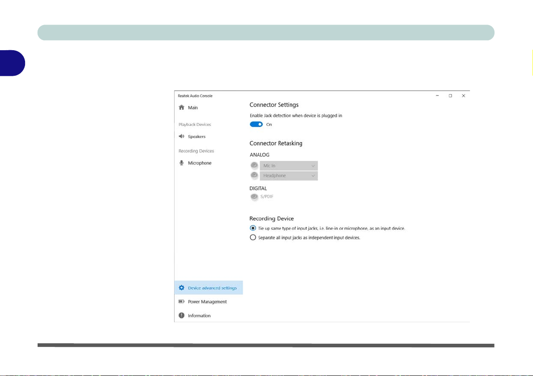Screen dimensions: 533x376
Task: Click the Recording Devices section label
Action: (196, 151)
